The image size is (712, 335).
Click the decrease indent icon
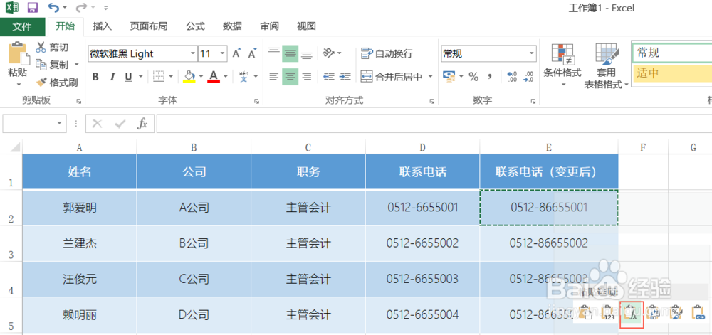[329, 76]
